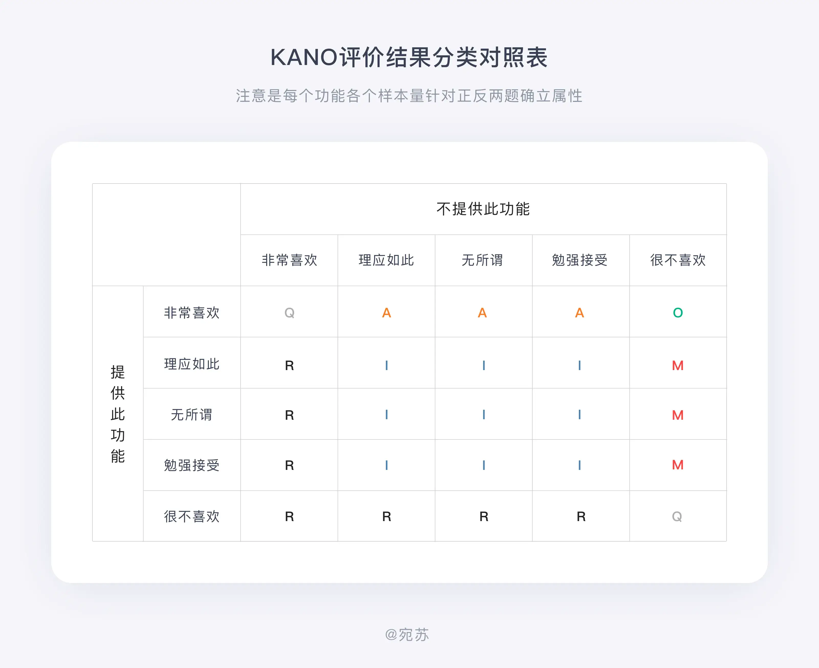The width and height of the screenshot is (819, 668).
Task: Click the R cell at row 很不喜欢, column 非常喜欢
Action: [x=289, y=516]
